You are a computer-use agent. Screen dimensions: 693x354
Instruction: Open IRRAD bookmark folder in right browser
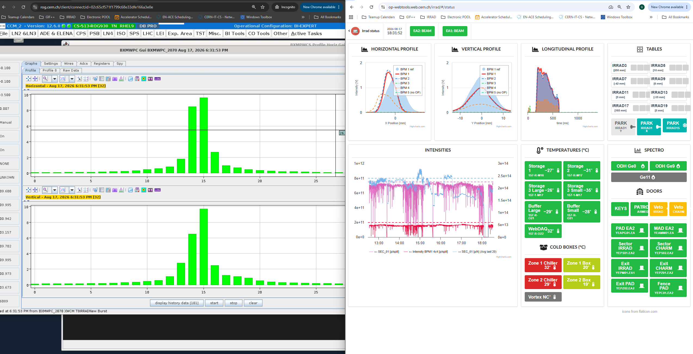click(428, 17)
